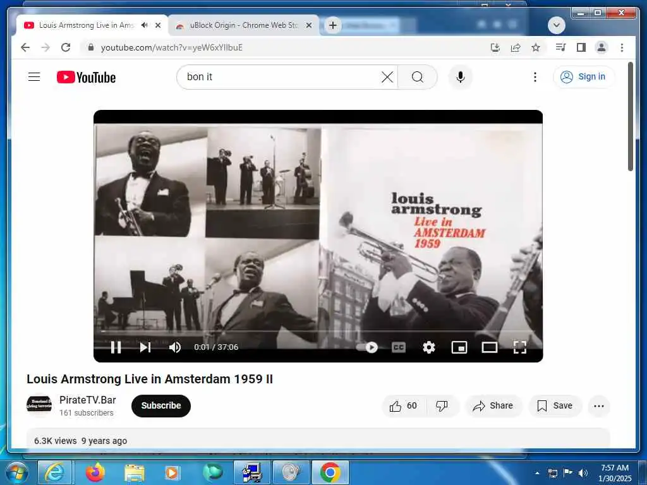Enter full screen mode
647x485 pixels.
pos(520,347)
